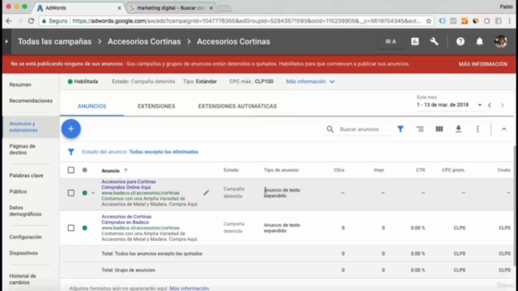The height and width of the screenshot is (291, 518).
Task: Open Accesorios para Cortinas ad headline
Action: click(129, 182)
